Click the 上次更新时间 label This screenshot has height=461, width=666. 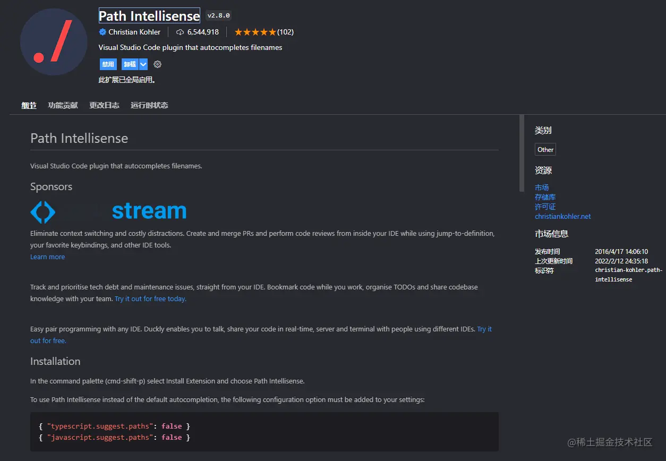coord(554,261)
